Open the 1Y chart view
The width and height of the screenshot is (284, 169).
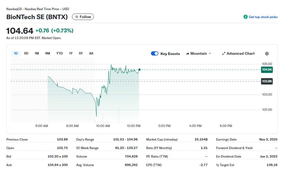[71, 53]
